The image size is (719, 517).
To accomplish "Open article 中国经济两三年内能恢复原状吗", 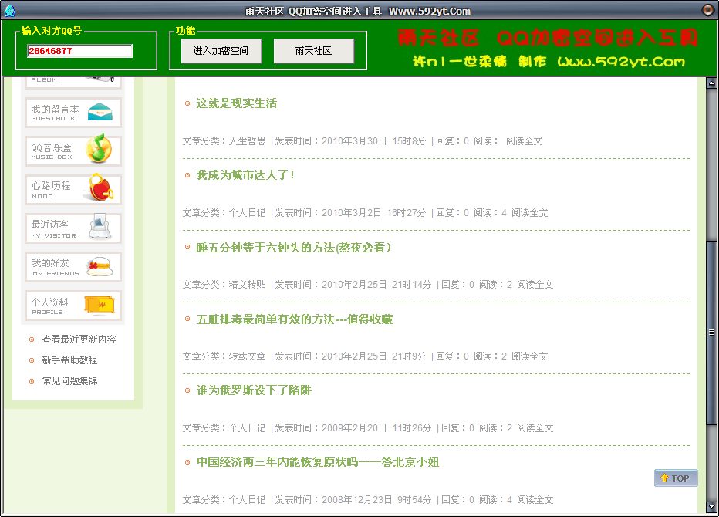I will pos(318,462).
